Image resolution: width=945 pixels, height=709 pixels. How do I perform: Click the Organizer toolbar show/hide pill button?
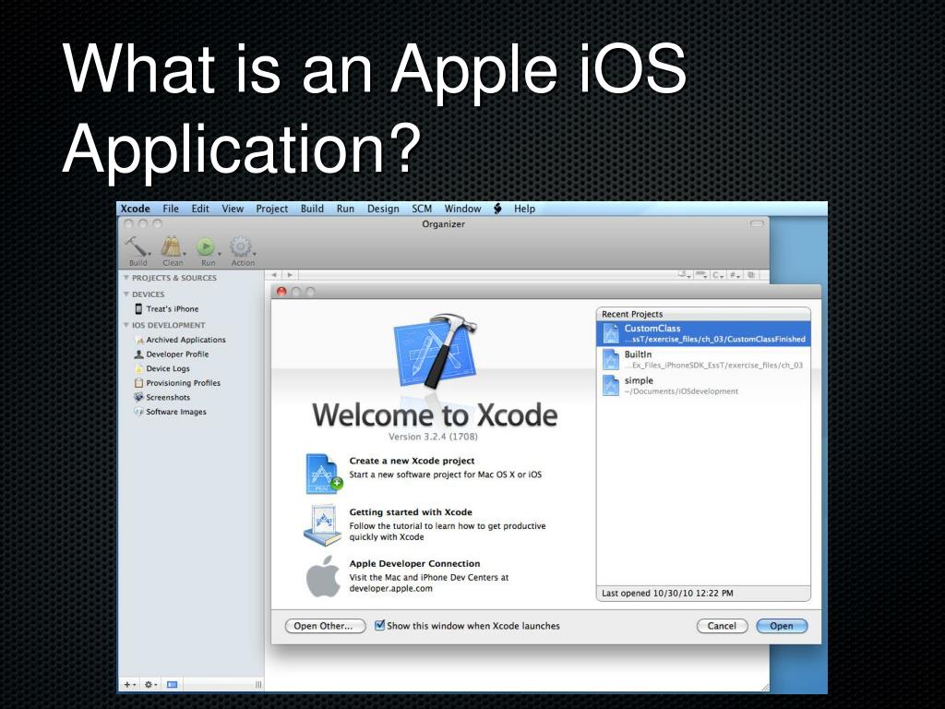(x=757, y=223)
